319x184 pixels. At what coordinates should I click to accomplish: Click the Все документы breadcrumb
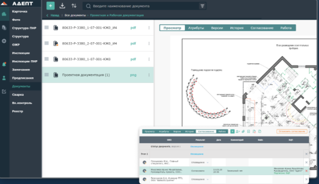point(75,15)
